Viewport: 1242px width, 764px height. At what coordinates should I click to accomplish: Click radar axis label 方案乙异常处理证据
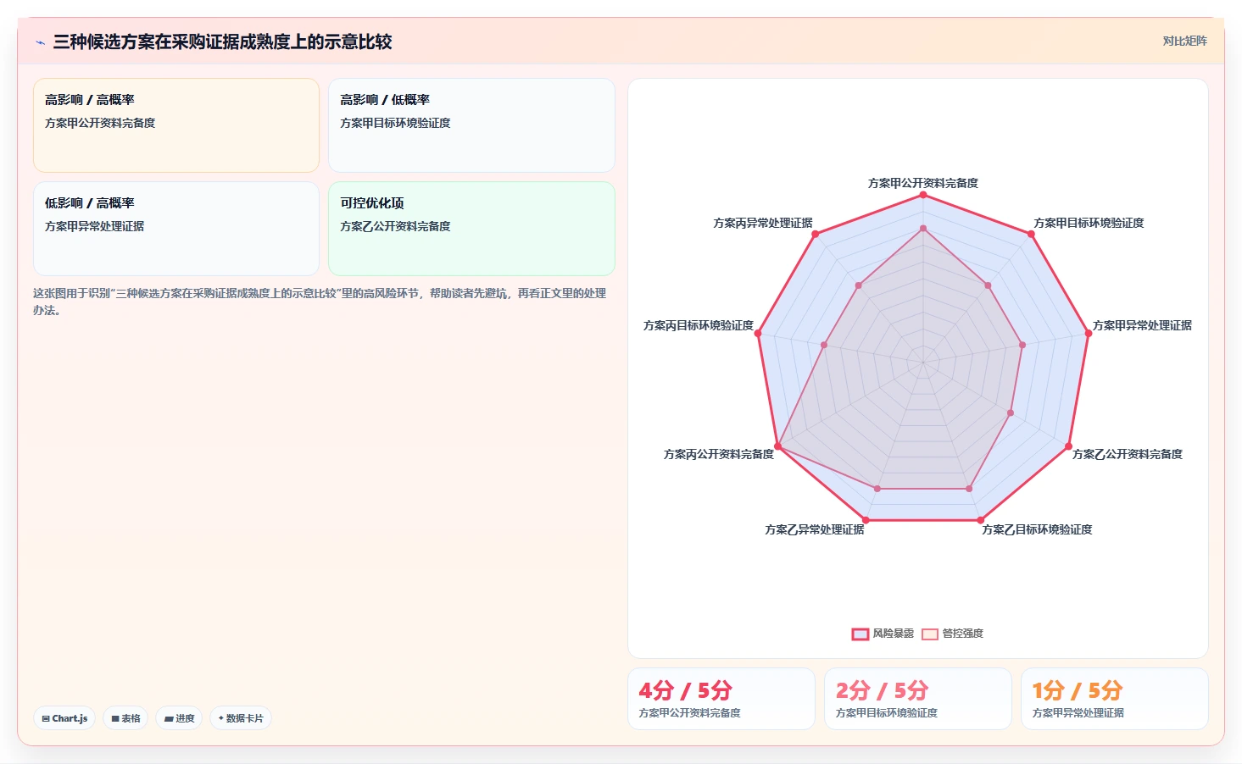tap(815, 529)
